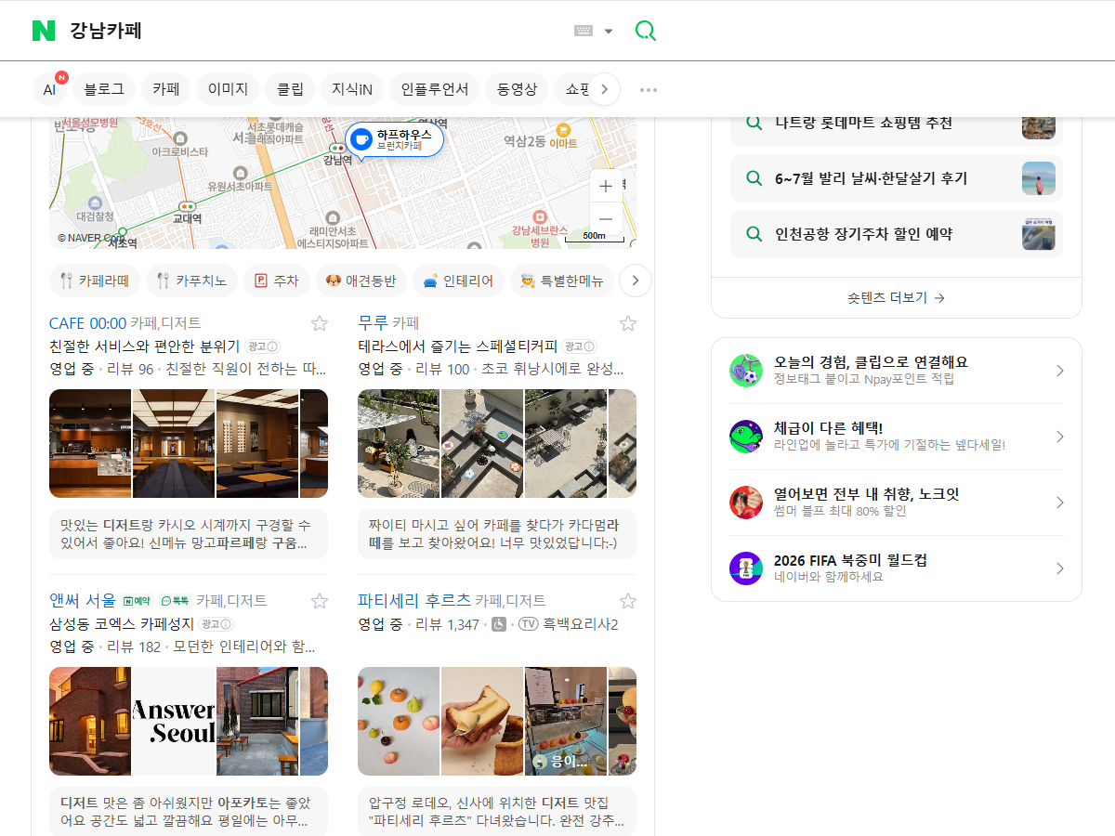Open first CAFE 00:00 interior photo
The width and height of the screenshot is (1115, 836).
(90, 444)
